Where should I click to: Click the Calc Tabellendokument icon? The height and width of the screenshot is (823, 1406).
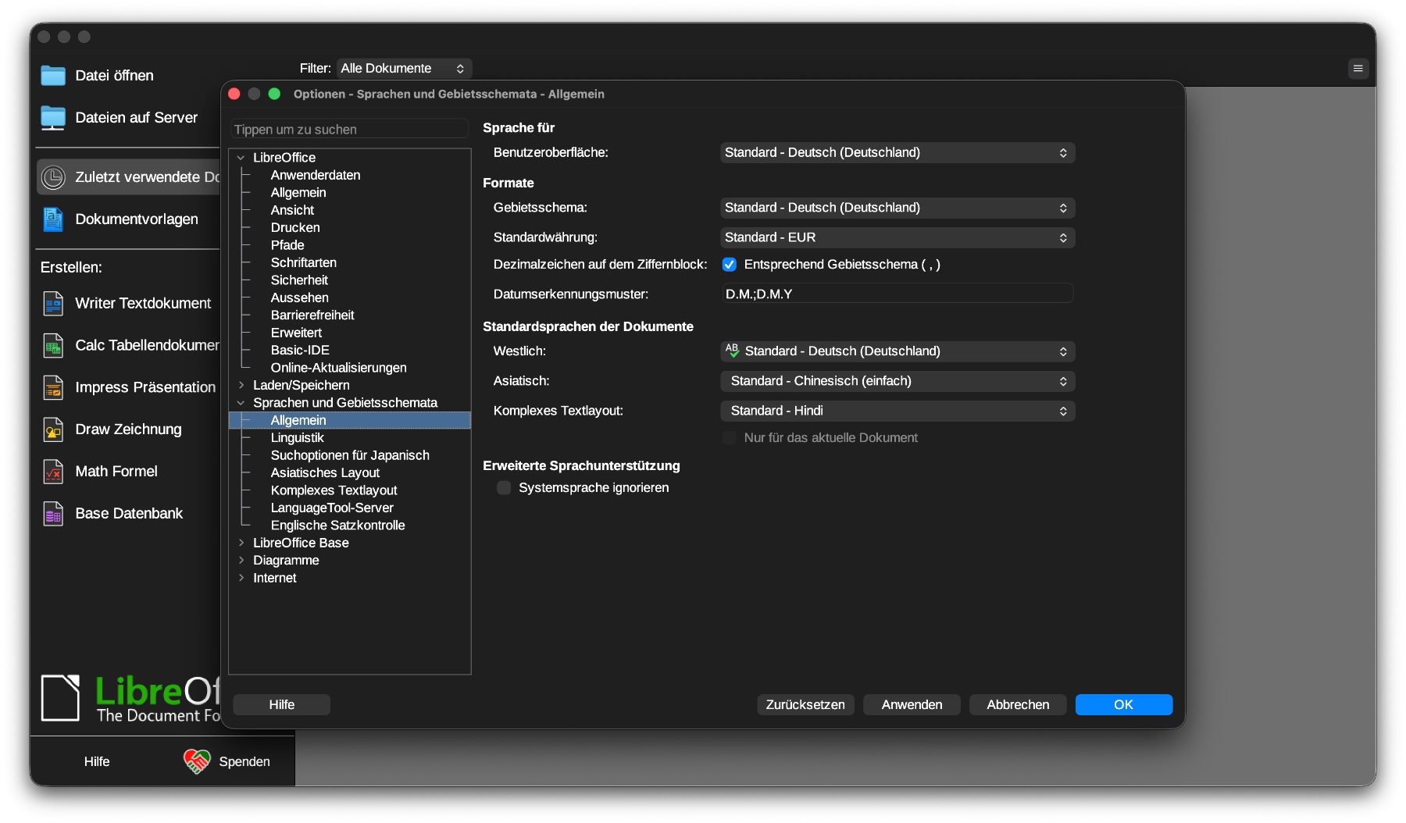pyautogui.click(x=53, y=345)
